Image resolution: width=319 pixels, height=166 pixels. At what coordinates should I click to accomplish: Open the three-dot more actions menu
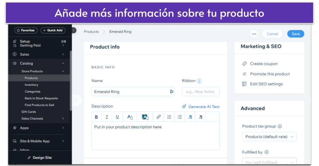click(254, 34)
